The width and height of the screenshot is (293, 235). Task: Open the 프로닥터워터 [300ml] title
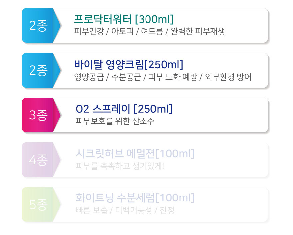[124, 19]
